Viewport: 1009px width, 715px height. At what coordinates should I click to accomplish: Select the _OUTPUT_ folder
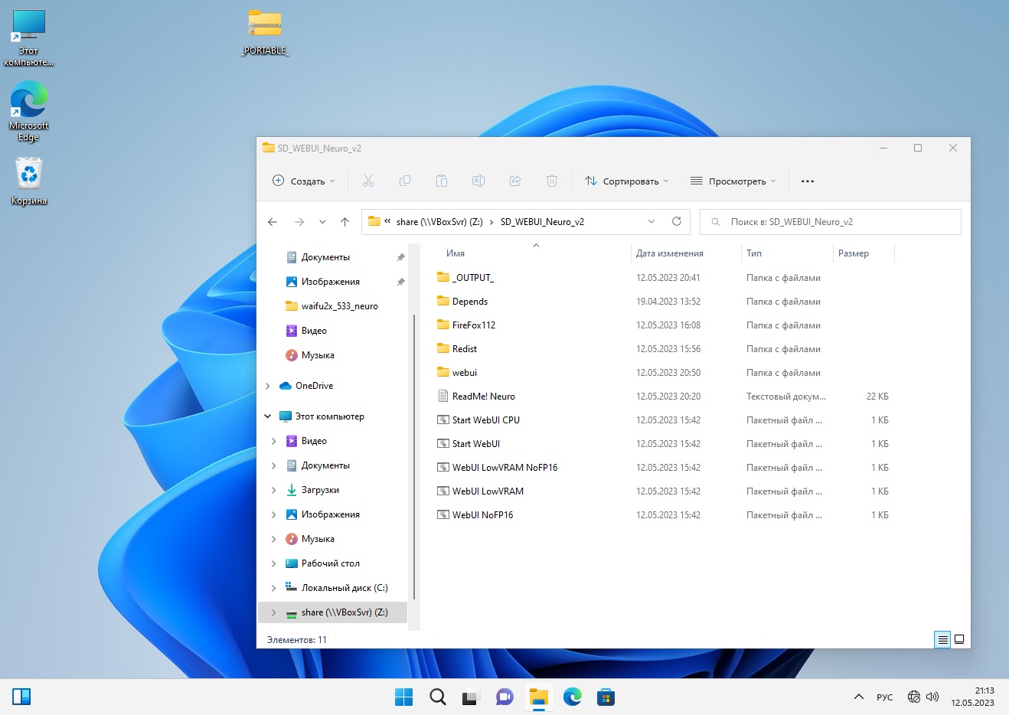[473, 278]
